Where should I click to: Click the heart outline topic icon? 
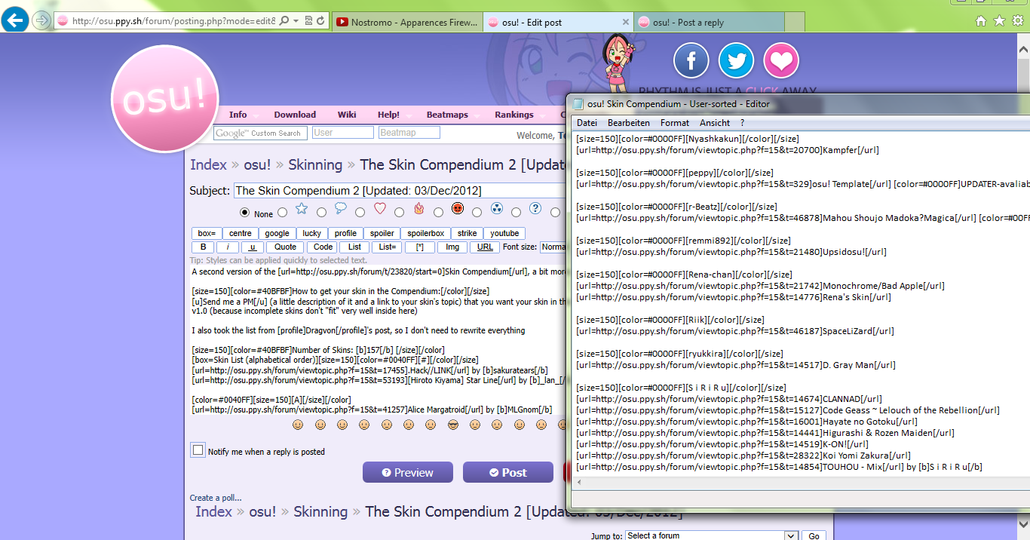tap(380, 209)
